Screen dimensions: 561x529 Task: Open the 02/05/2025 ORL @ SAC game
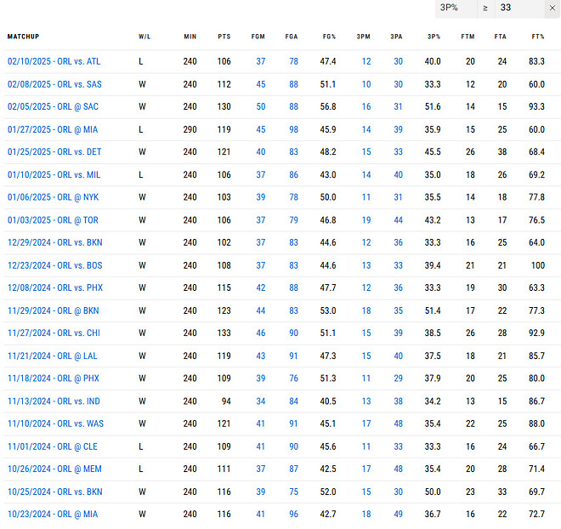(53, 106)
